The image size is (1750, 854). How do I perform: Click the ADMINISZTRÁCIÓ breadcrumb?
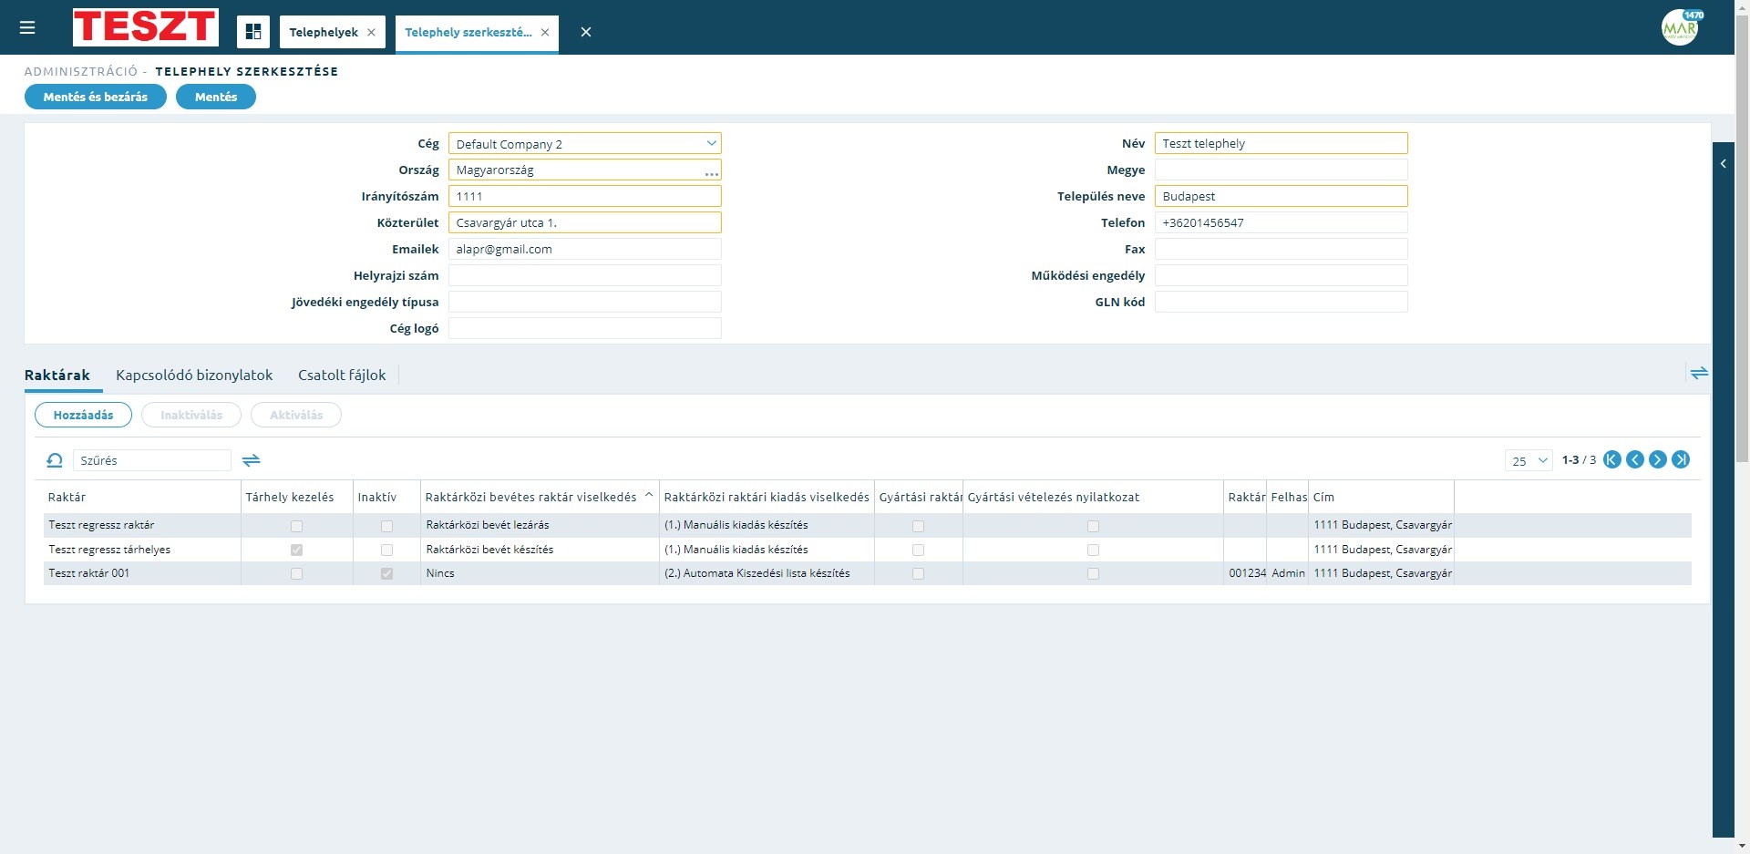click(81, 71)
